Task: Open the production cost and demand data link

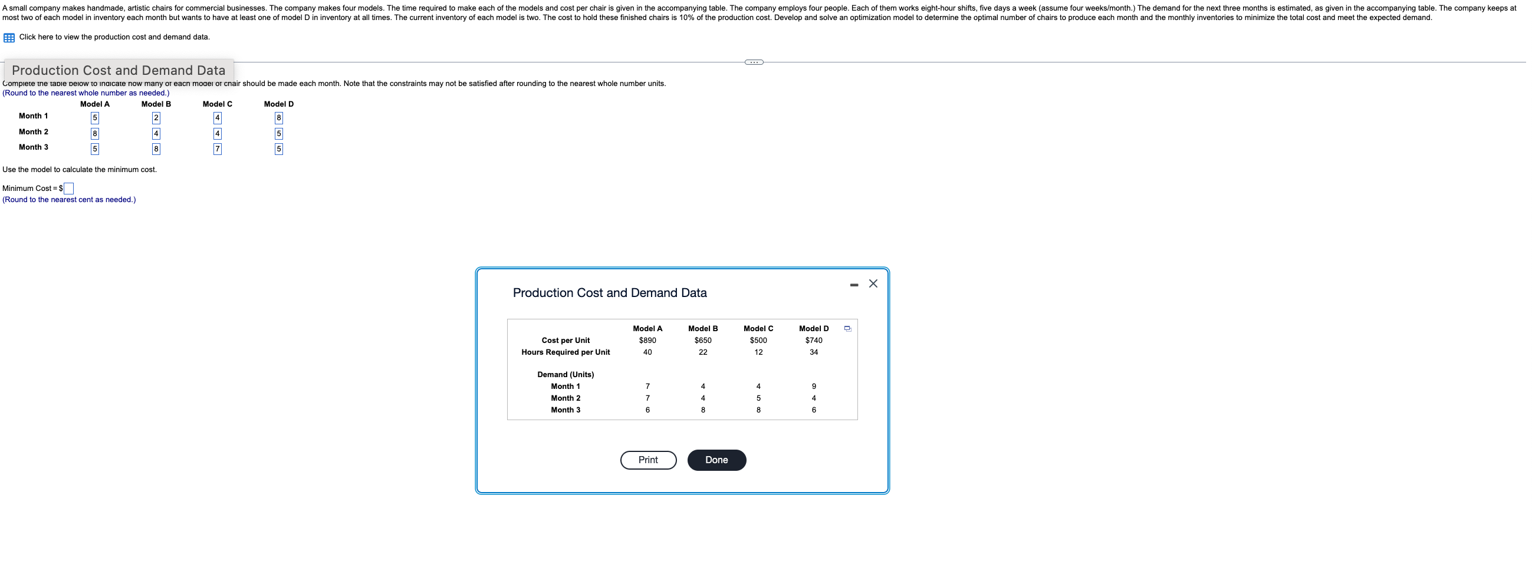Action: (x=113, y=37)
